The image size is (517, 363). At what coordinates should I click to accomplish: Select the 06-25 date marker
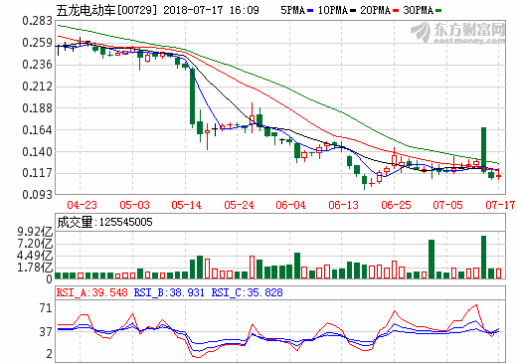pyautogui.click(x=396, y=205)
